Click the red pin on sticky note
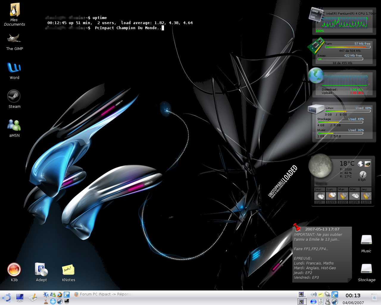 pyautogui.click(x=297, y=227)
